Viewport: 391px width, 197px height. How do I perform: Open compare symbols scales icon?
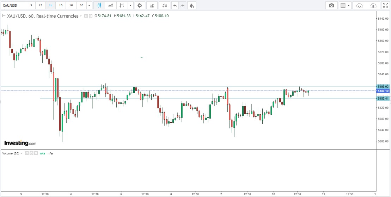point(165,5)
